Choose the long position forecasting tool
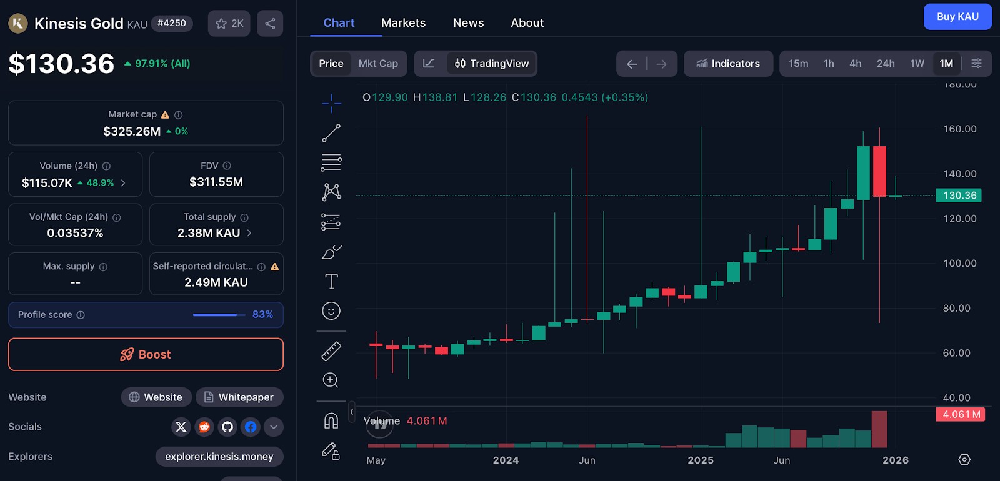 coord(331,222)
